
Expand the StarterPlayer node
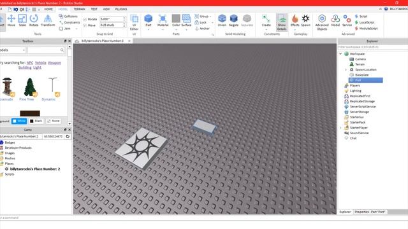point(340,128)
